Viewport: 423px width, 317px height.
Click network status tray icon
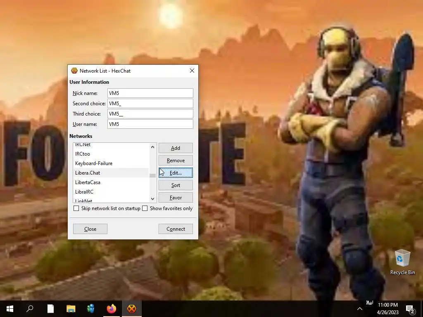tap(369, 303)
